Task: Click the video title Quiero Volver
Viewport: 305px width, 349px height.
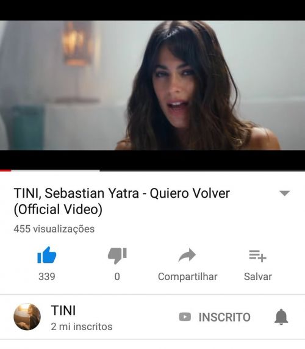Action: 121,201
